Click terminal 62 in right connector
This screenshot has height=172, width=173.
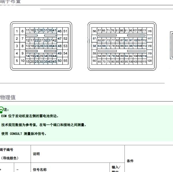pyautogui.click(x=99, y=40)
